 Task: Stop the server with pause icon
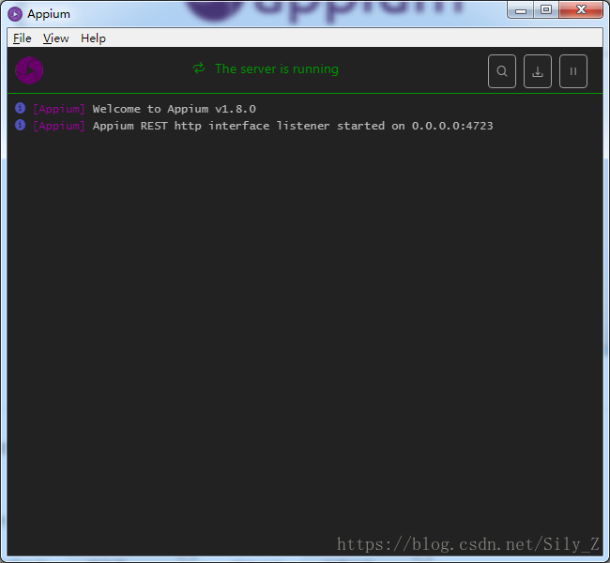573,71
